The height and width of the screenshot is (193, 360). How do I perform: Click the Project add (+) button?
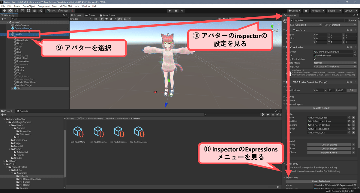[x=3, y=115]
